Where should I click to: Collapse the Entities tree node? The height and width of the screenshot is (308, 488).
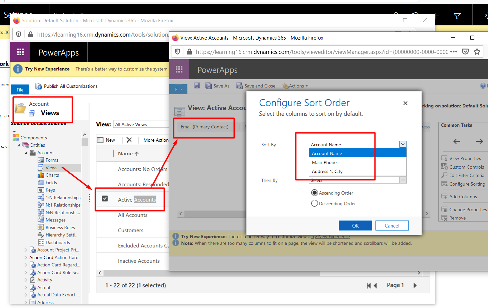pos(19,145)
